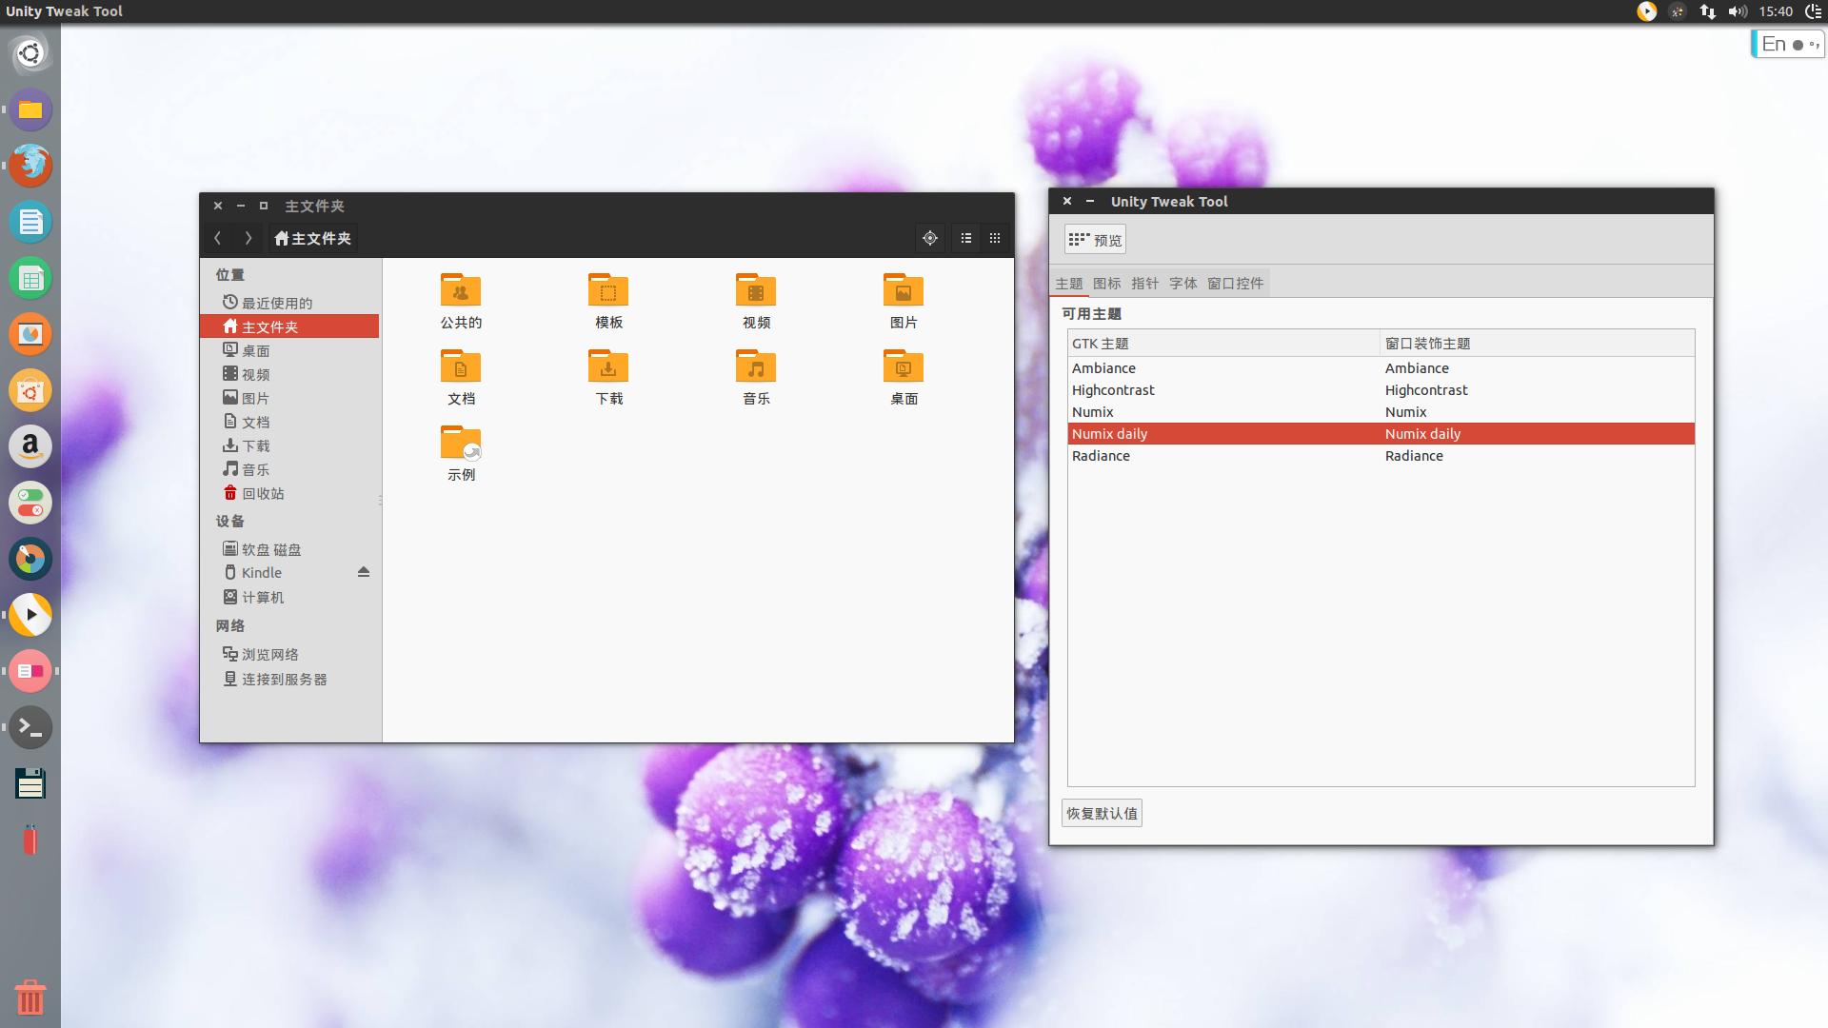Open the 文档 folder icon in the file pane
Image resolution: width=1828 pixels, height=1028 pixels.
[461, 377]
